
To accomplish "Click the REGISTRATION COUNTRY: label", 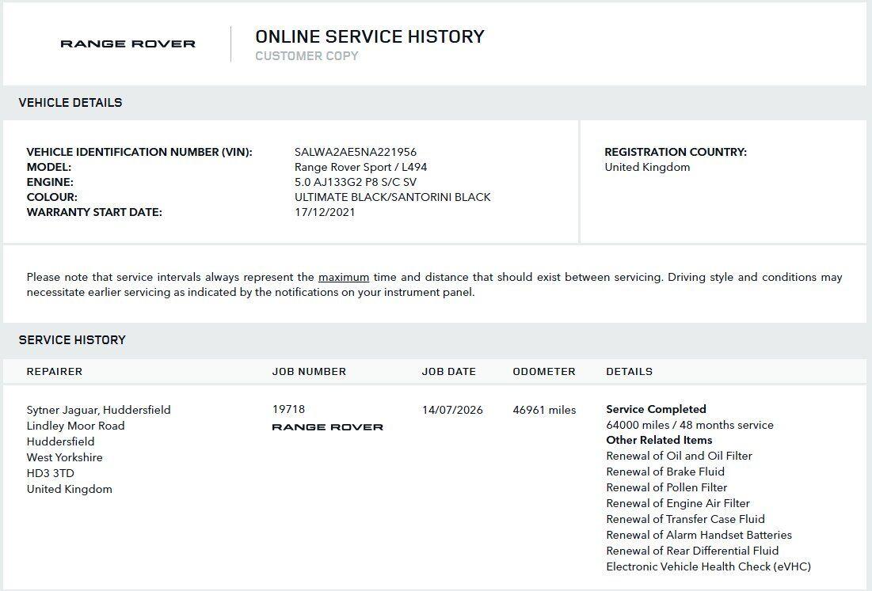I will [x=676, y=152].
